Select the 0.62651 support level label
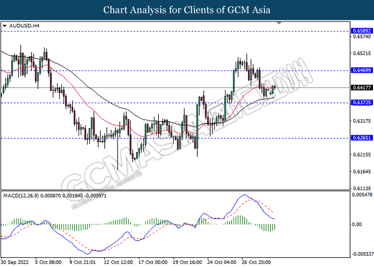The image size is (374, 267). click(362, 138)
